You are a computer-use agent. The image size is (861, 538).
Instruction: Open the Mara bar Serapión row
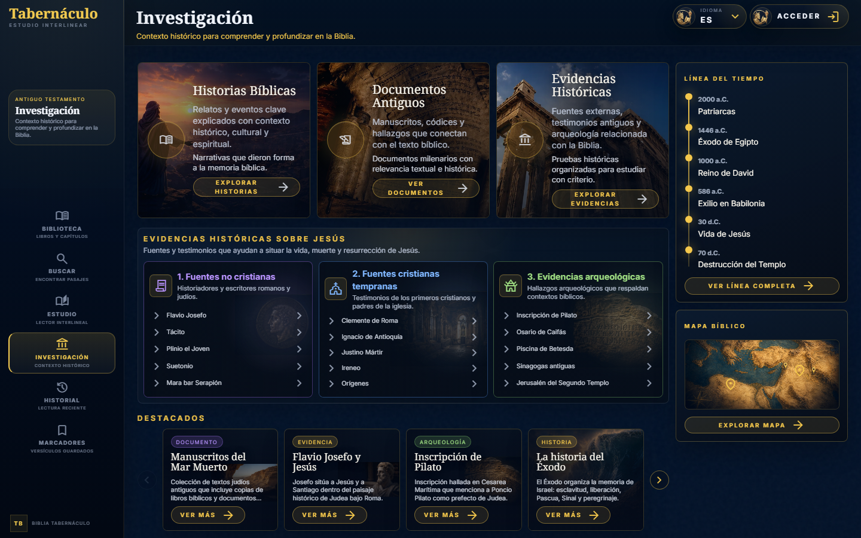pyautogui.click(x=228, y=383)
